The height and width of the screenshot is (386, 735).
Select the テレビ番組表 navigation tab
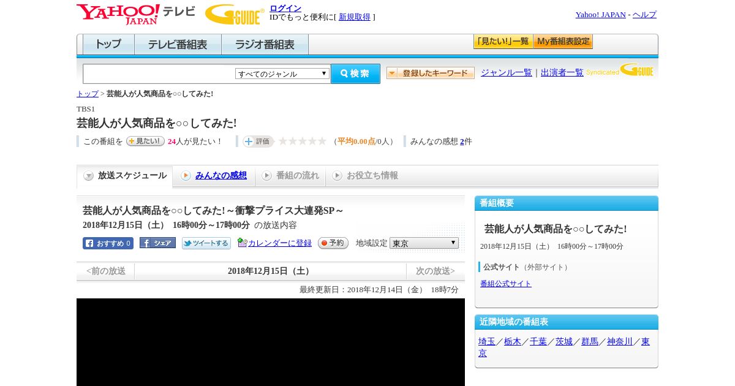pos(178,45)
